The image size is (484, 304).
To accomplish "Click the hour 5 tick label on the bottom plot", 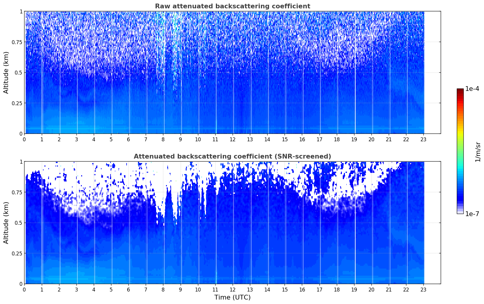I will 111,290.
